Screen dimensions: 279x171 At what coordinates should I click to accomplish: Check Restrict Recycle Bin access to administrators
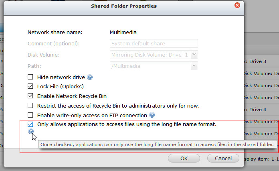(30, 106)
